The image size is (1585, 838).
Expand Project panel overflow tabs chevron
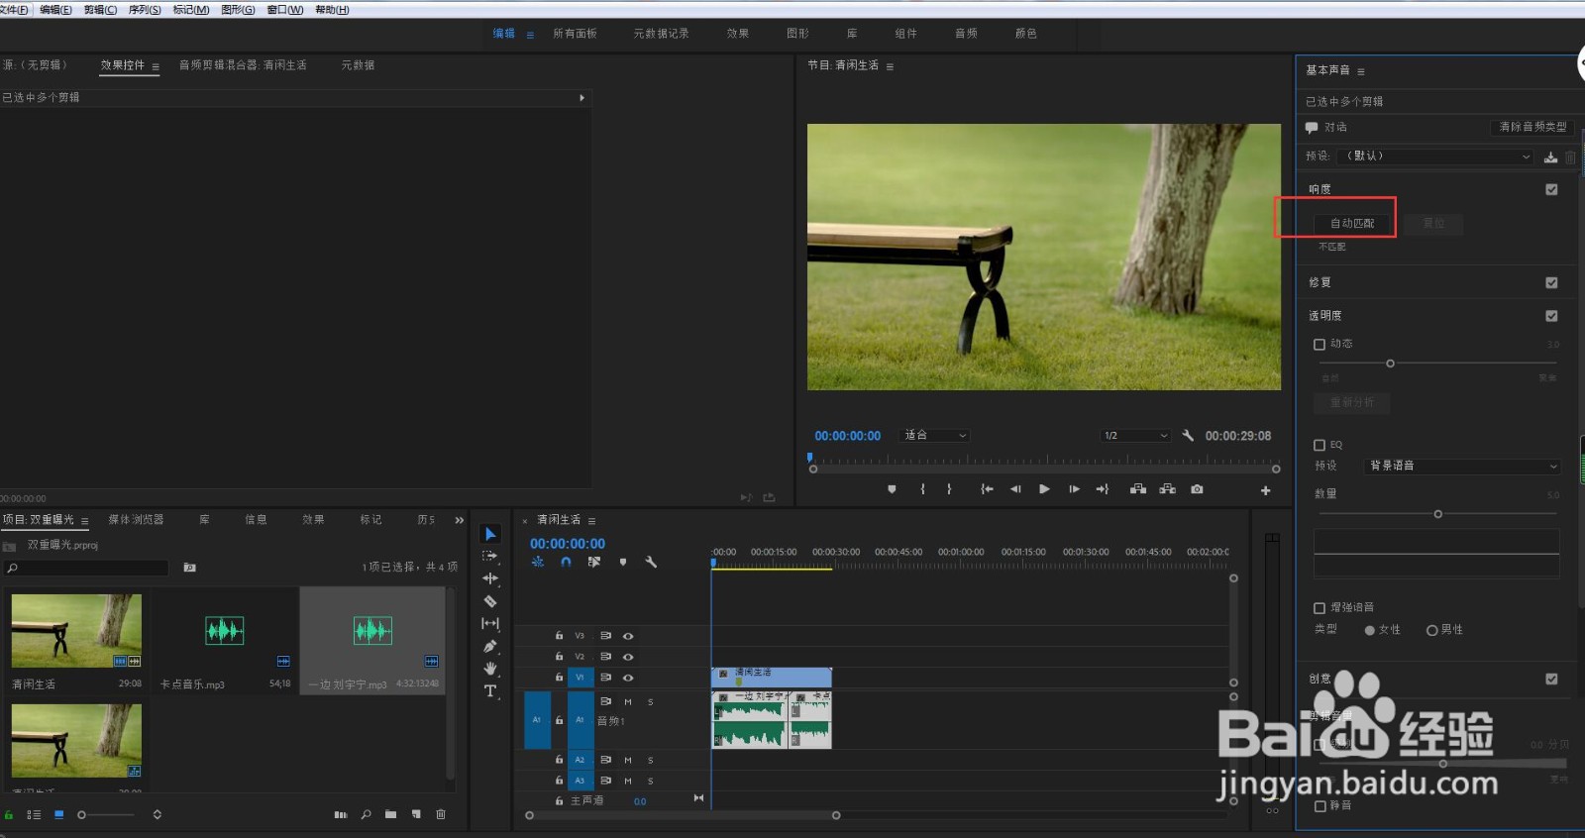click(459, 520)
